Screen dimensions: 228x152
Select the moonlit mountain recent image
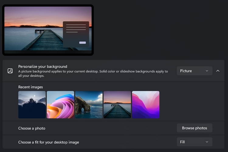32,105
